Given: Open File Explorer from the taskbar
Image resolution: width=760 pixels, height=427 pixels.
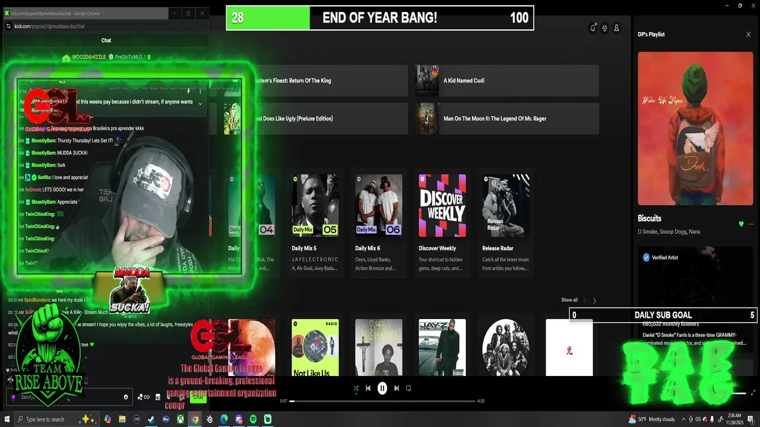Looking at the screenshot, I should 122,419.
